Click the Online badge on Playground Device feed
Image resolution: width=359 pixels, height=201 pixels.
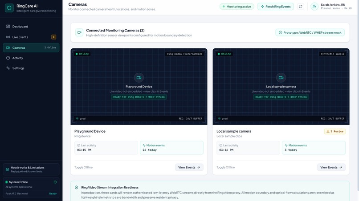(82, 54)
